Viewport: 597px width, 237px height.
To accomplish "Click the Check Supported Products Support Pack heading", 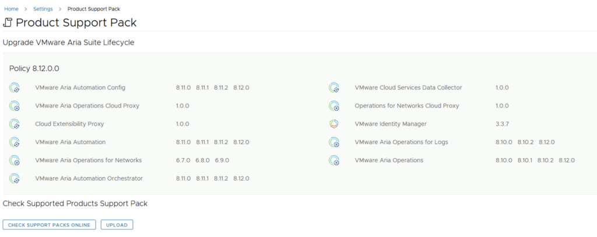I will pyautogui.click(x=75, y=204).
